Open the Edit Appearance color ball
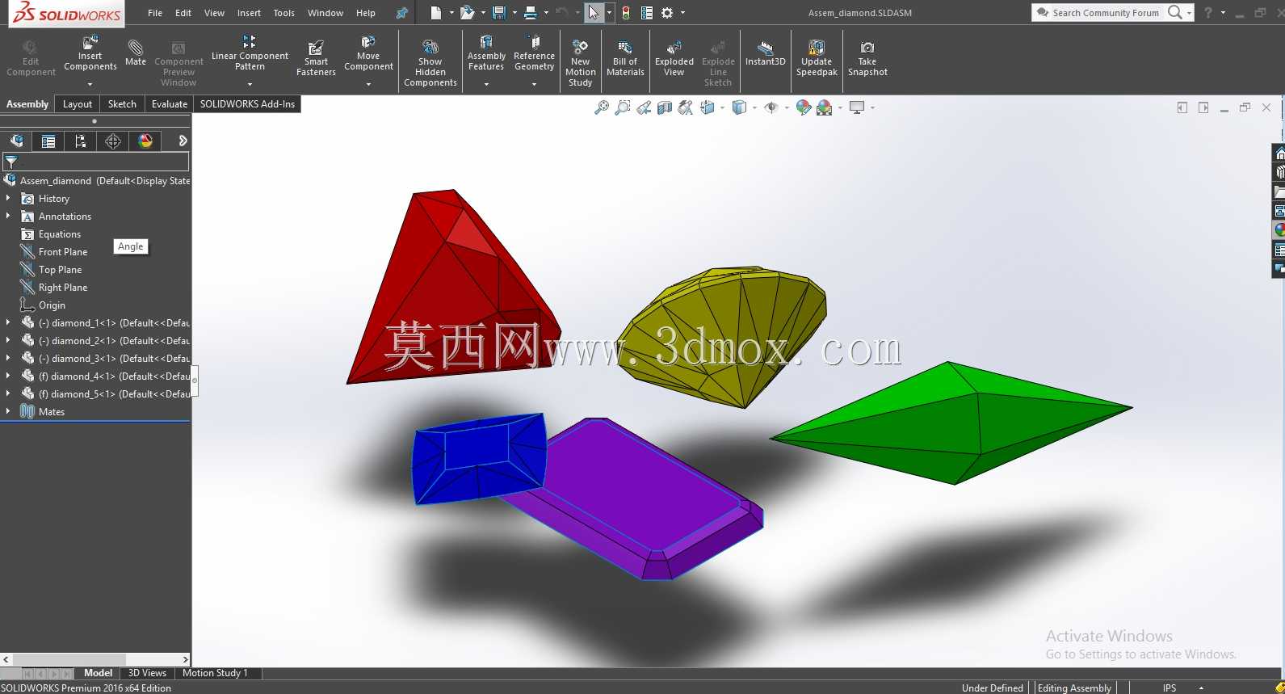 (803, 107)
